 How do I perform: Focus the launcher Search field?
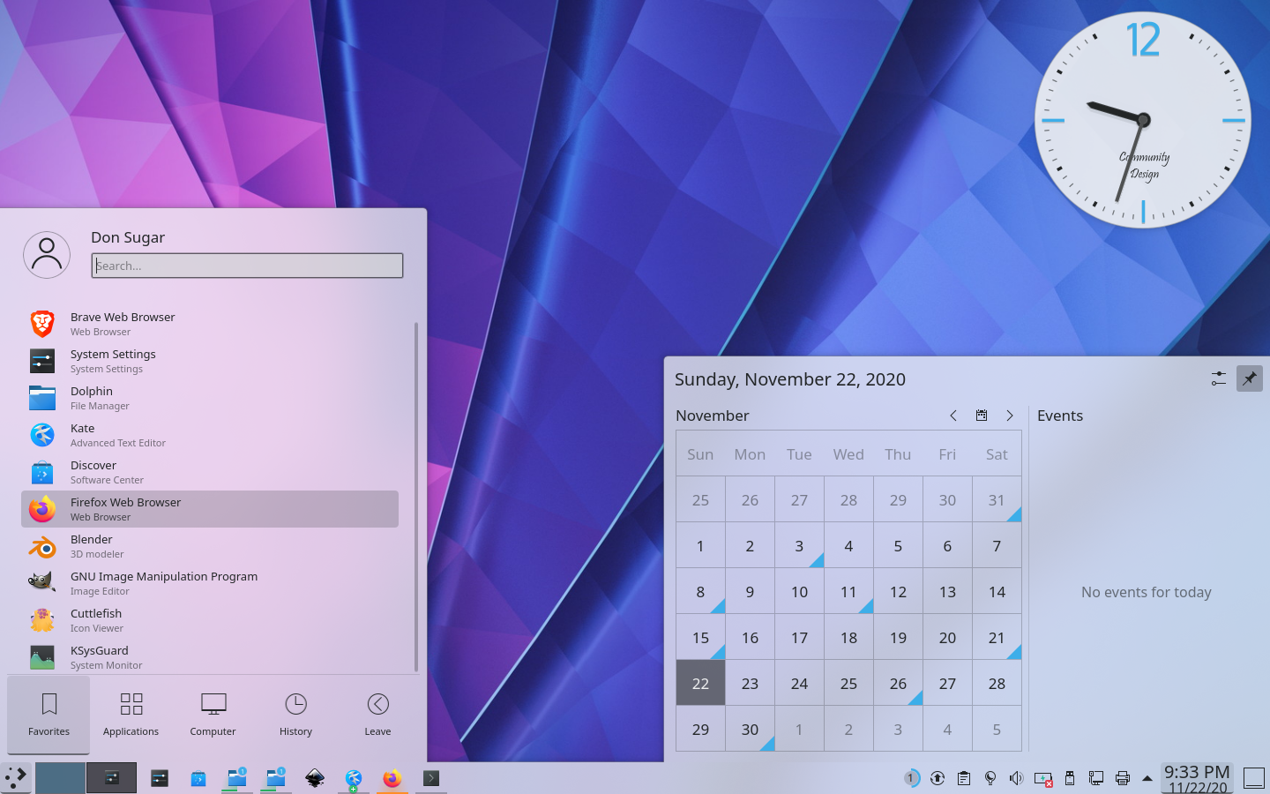point(247,266)
